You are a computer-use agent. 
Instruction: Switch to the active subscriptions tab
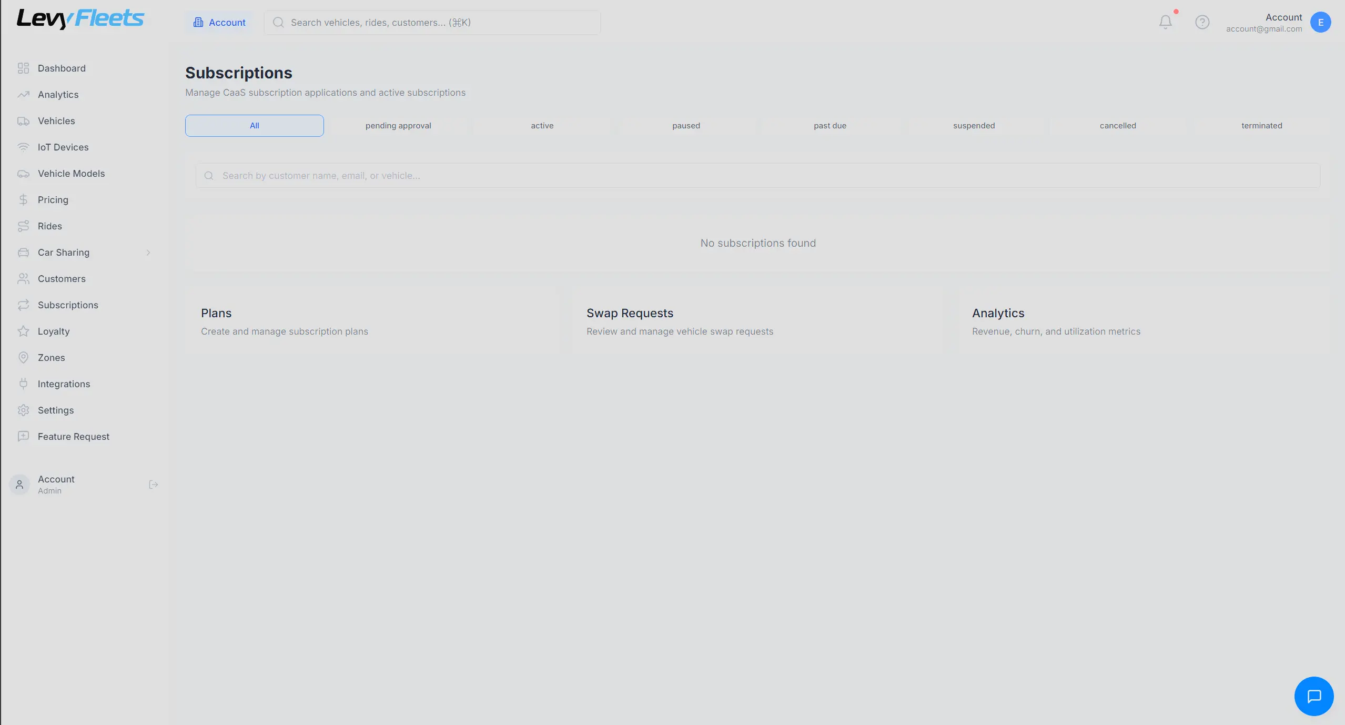pos(541,125)
